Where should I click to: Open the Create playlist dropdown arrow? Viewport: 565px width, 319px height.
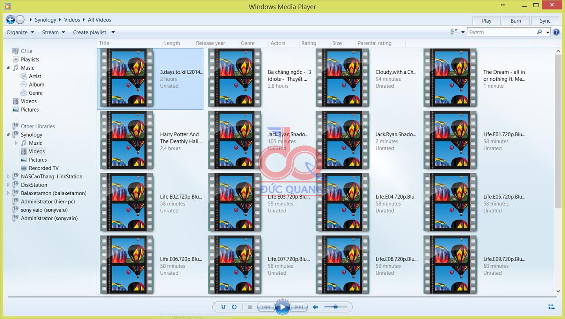[x=113, y=32]
